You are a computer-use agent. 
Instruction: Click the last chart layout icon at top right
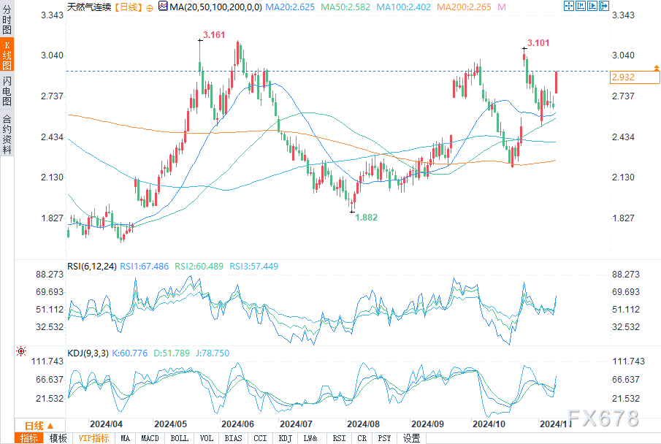(x=604, y=6)
